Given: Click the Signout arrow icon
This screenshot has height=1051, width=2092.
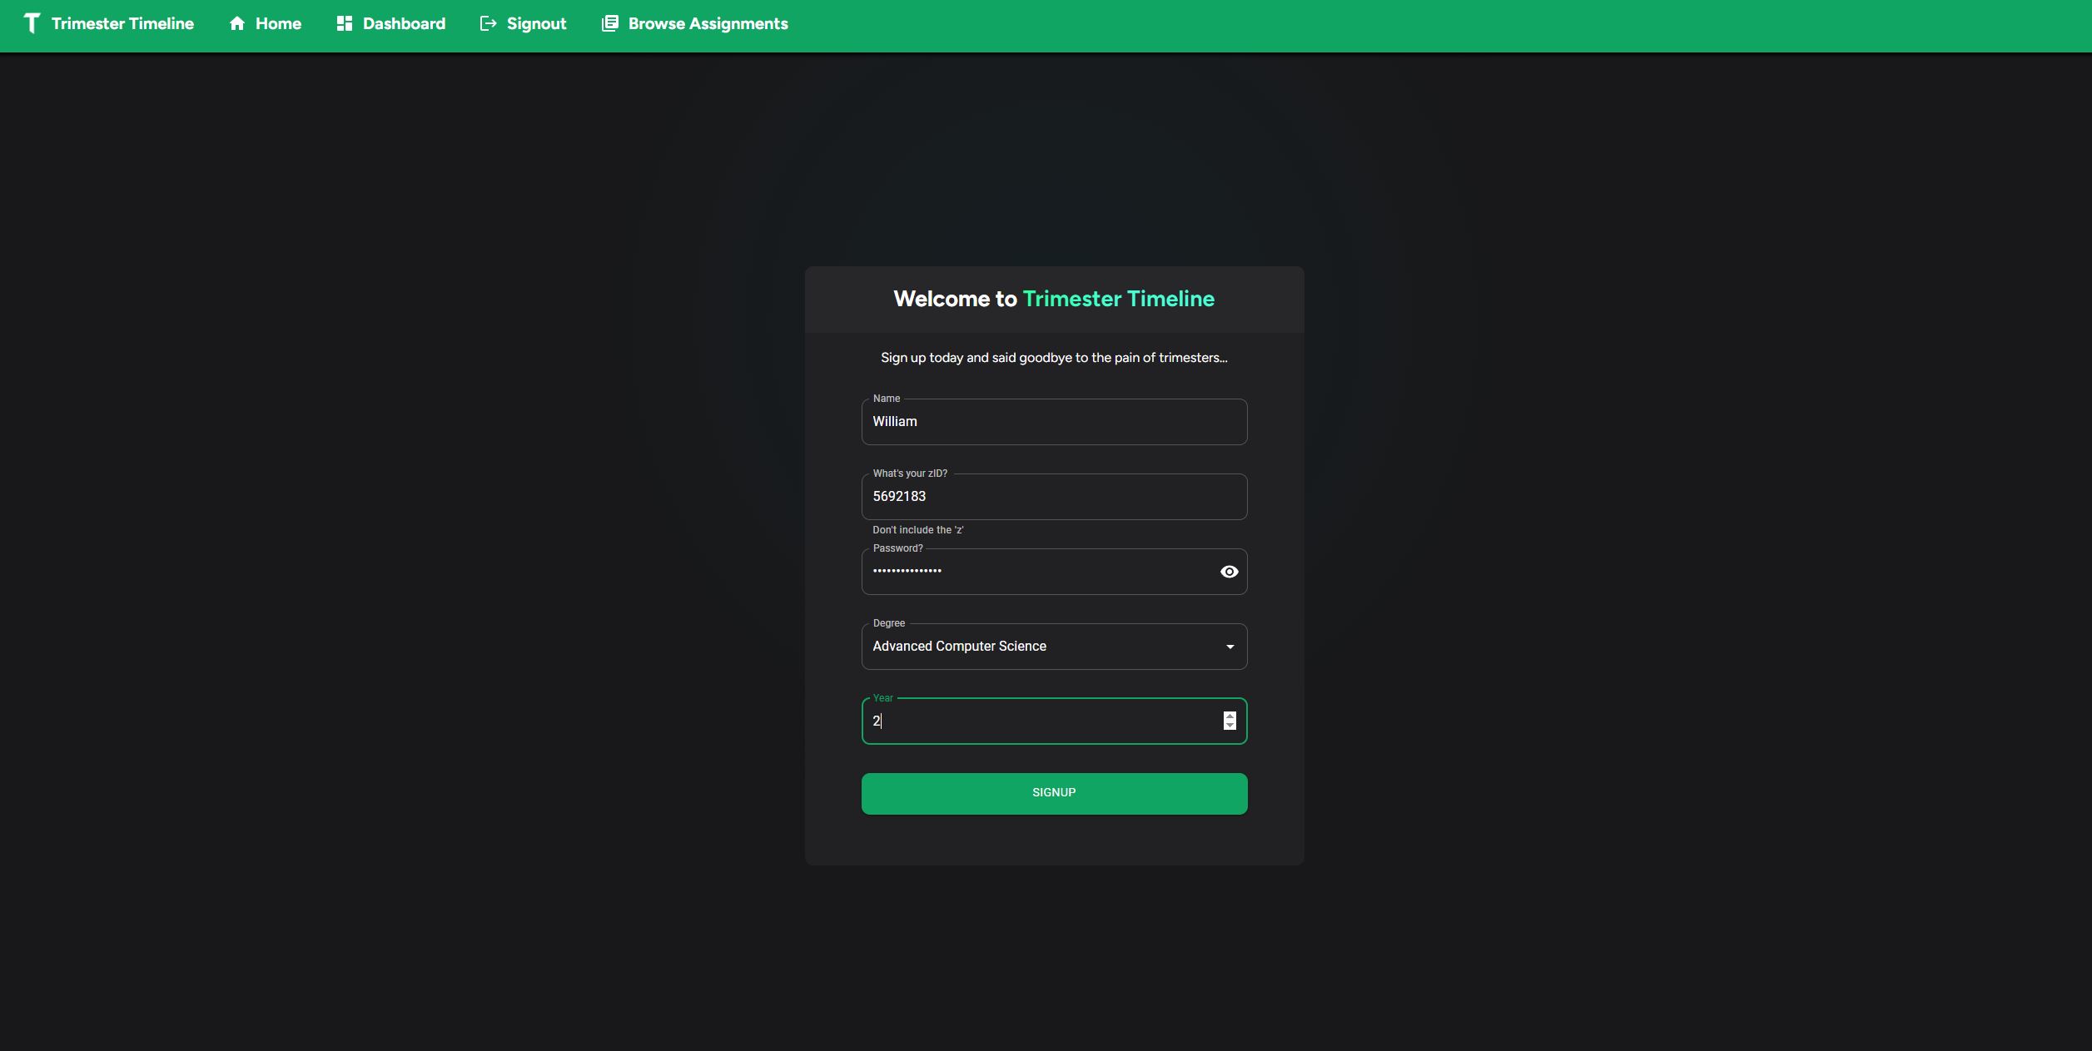Looking at the screenshot, I should pyautogui.click(x=489, y=23).
